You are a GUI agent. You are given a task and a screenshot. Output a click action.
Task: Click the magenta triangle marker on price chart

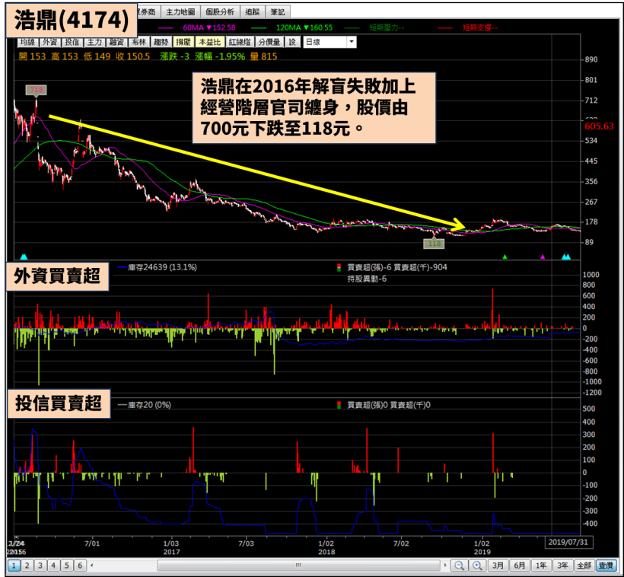pos(543,257)
